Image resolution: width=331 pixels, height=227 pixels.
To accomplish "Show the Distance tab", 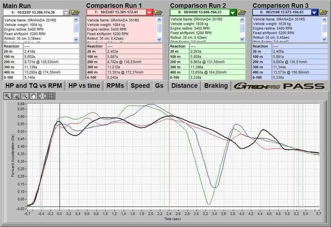I will pyautogui.click(x=184, y=86).
